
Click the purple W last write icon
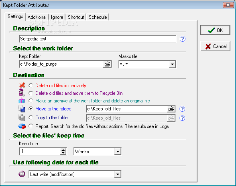22,174
